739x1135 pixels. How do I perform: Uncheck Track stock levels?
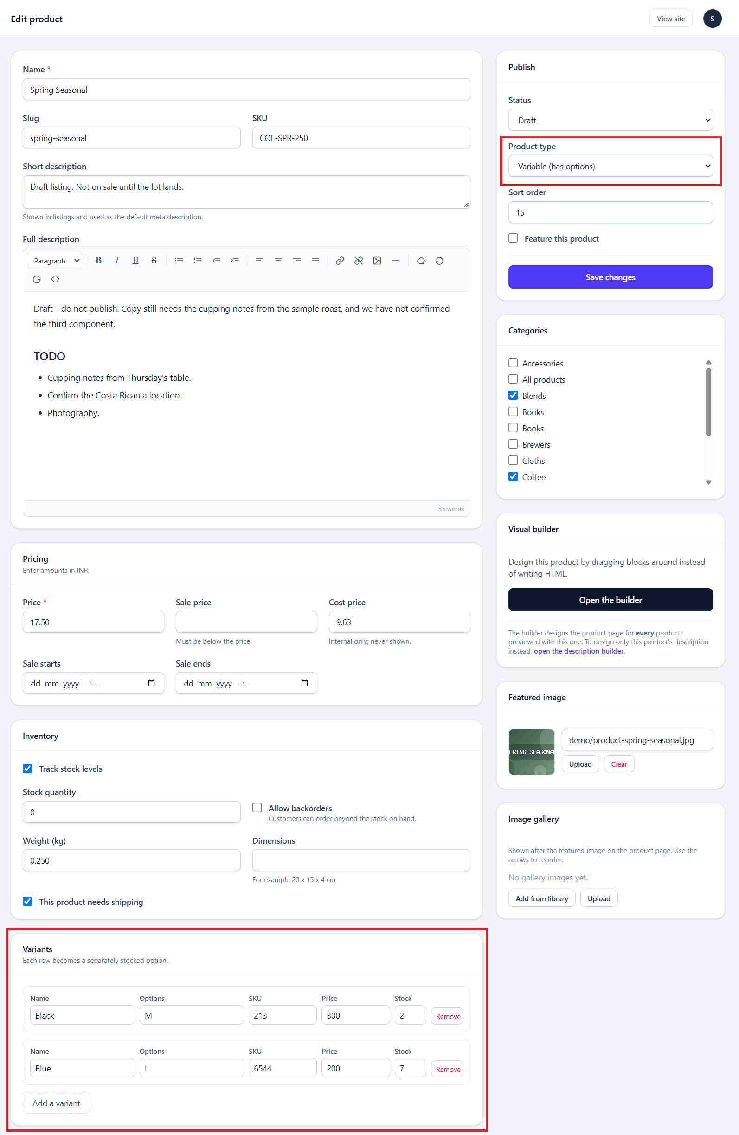28,768
